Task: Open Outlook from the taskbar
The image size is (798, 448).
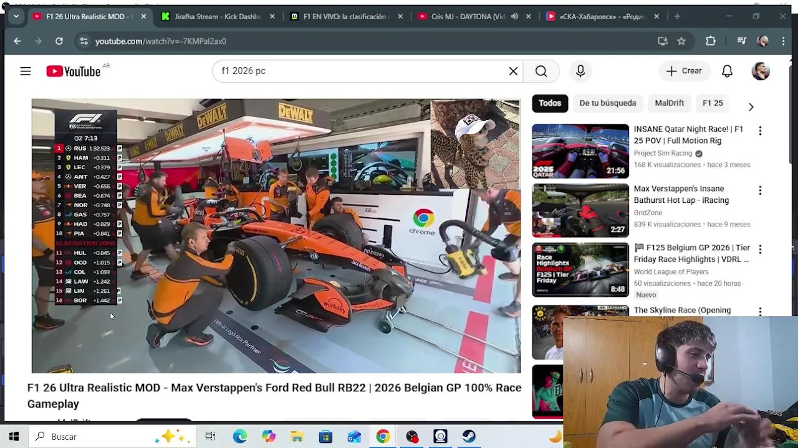Action: pyautogui.click(x=354, y=437)
